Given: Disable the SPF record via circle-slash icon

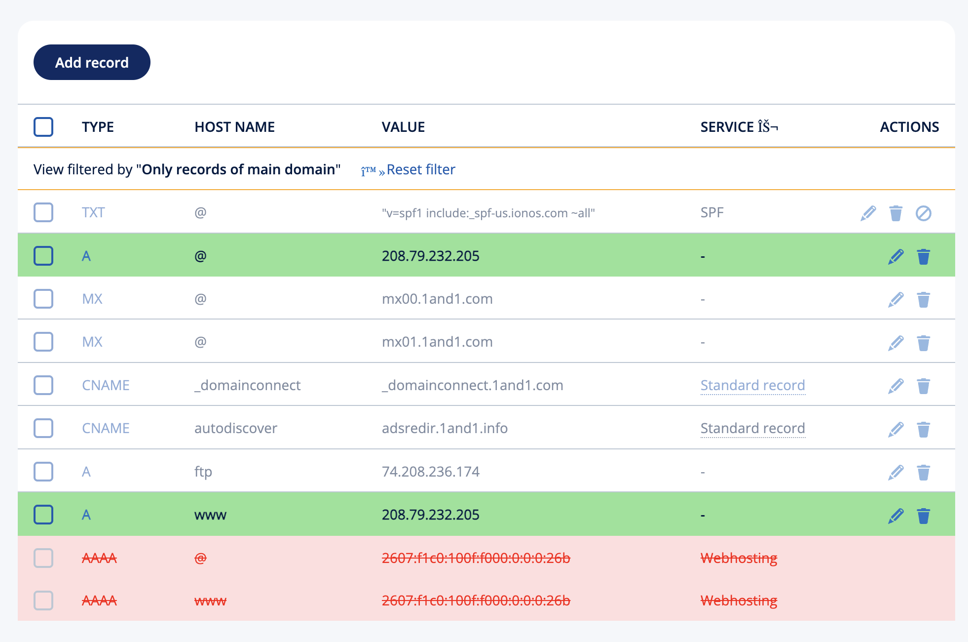Looking at the screenshot, I should pyautogui.click(x=923, y=213).
